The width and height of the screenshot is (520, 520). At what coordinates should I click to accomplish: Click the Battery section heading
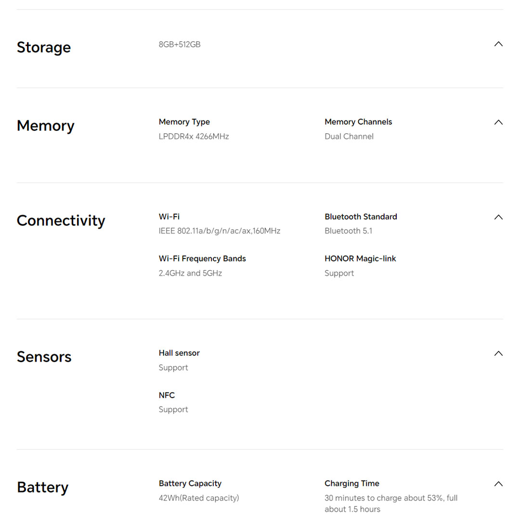[43, 487]
